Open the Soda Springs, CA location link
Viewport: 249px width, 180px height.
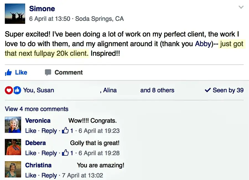pyautogui.click(x=99, y=19)
